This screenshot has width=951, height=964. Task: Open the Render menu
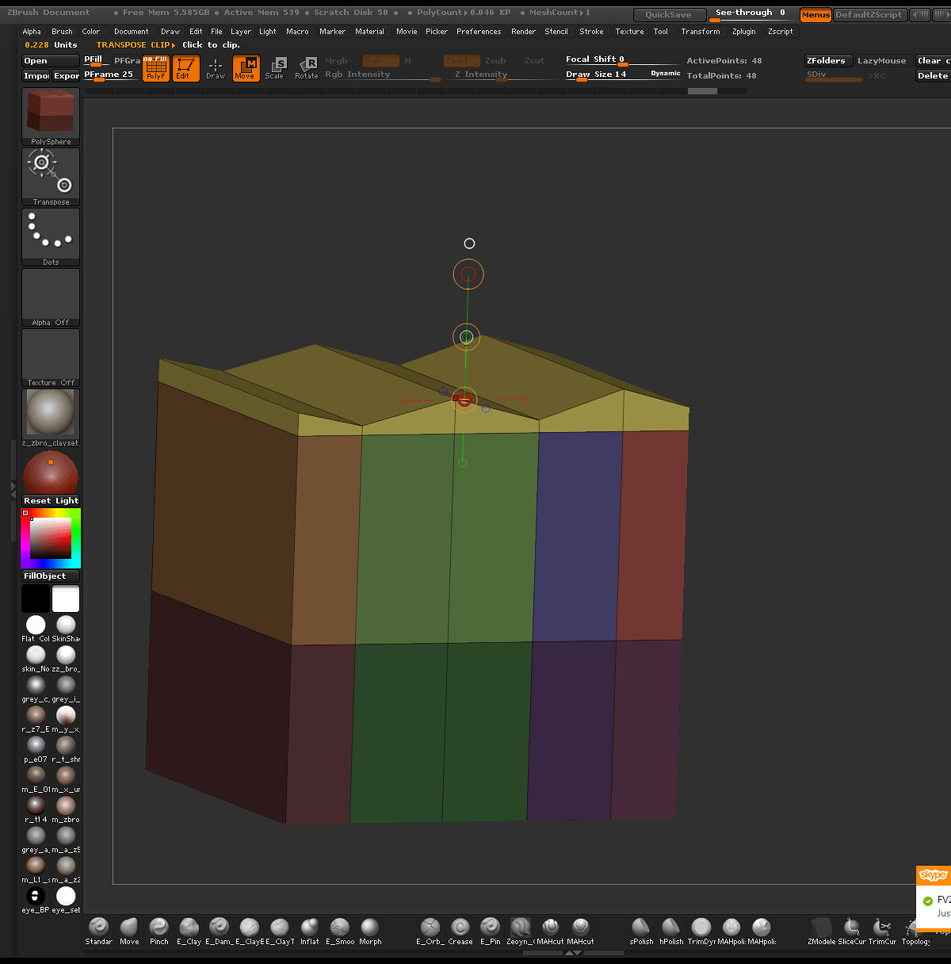(523, 32)
